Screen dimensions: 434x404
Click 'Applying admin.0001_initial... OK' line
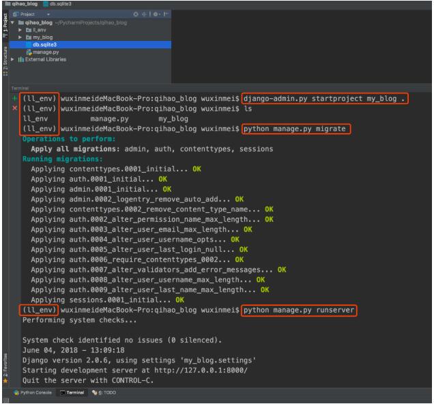point(101,189)
